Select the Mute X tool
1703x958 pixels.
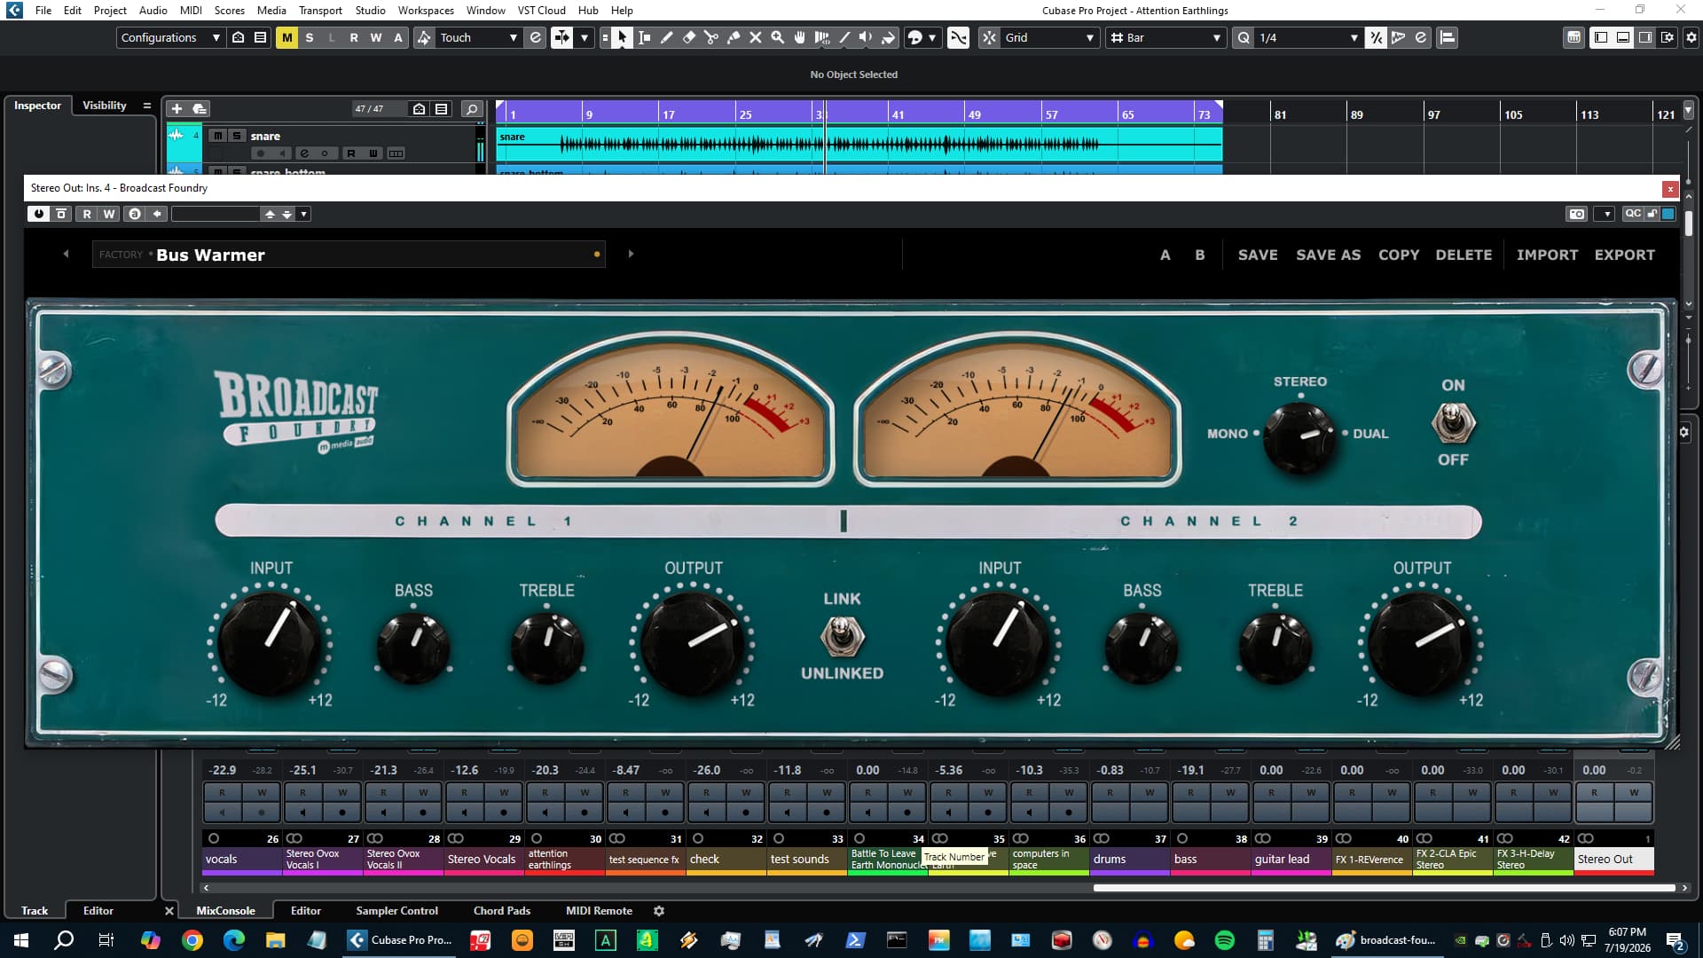click(x=755, y=37)
